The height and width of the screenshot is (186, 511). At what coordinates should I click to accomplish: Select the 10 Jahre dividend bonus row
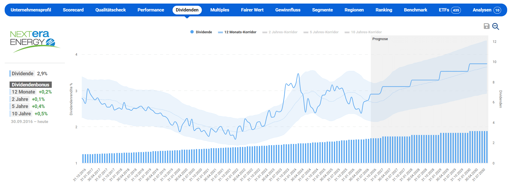pos(29,114)
